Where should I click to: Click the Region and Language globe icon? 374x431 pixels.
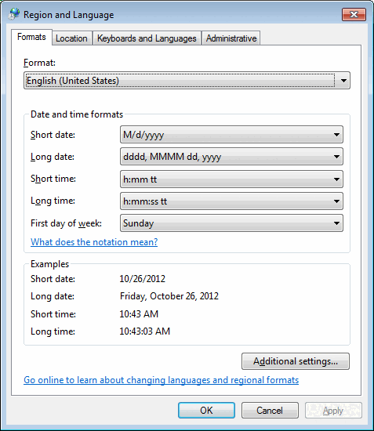(14, 14)
